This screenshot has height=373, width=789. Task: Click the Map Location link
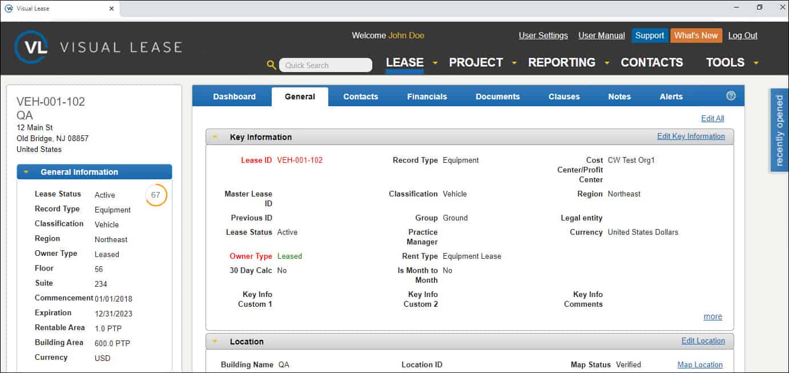point(700,364)
